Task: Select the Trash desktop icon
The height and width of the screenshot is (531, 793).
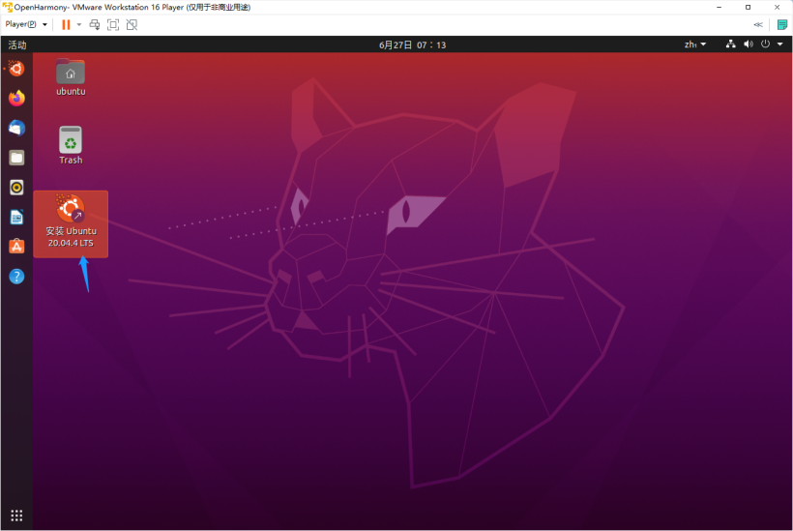Action: click(71, 140)
